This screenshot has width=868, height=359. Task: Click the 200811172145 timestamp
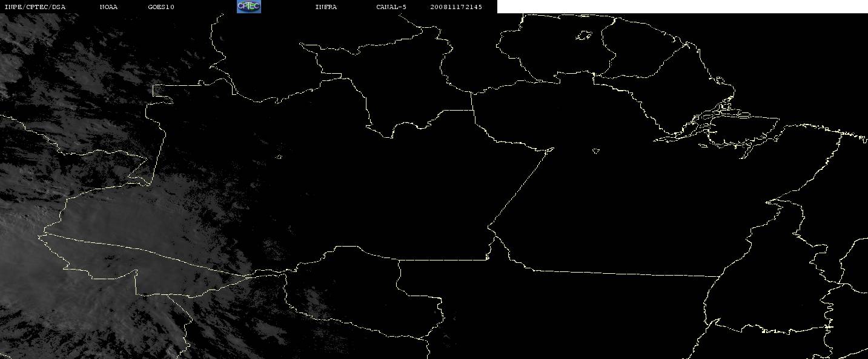(457, 7)
